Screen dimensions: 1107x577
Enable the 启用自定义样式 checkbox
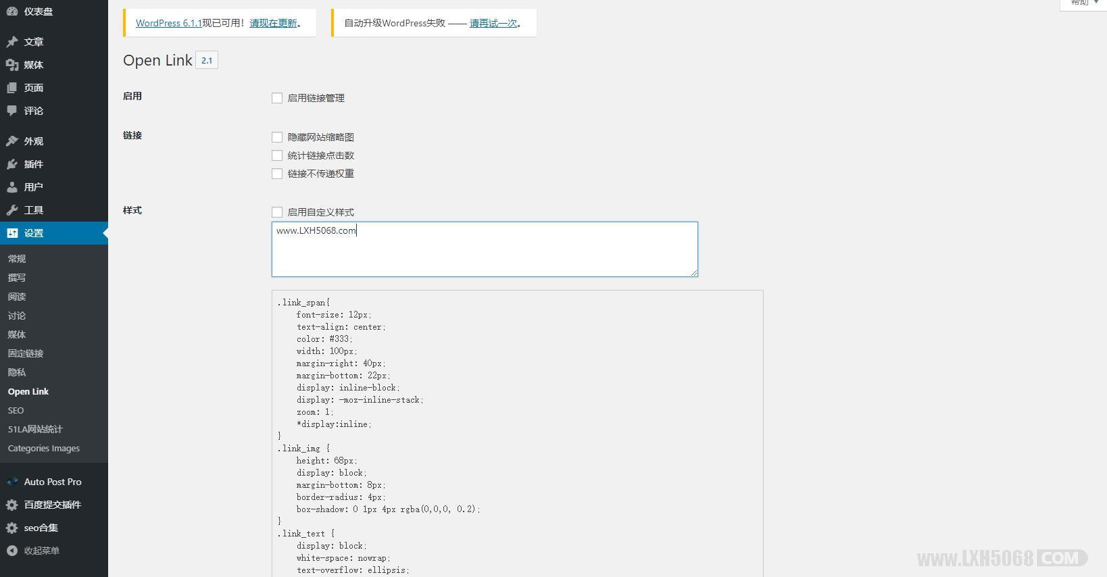pyautogui.click(x=277, y=212)
